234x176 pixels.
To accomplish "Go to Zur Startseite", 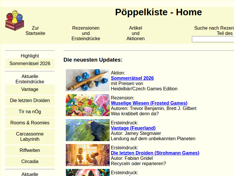I will [x=35, y=31].
